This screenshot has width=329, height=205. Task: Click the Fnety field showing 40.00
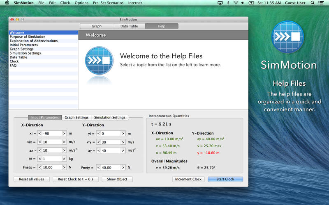coord(111,168)
